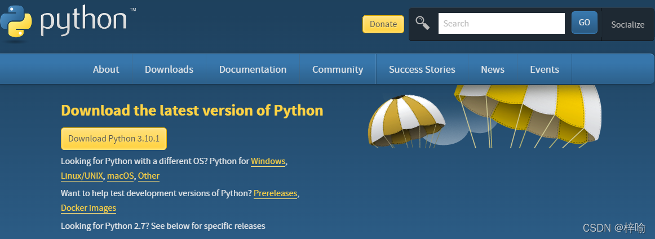Screen dimensions: 655x239
Task: Open the Downloads menu
Action: 169,69
